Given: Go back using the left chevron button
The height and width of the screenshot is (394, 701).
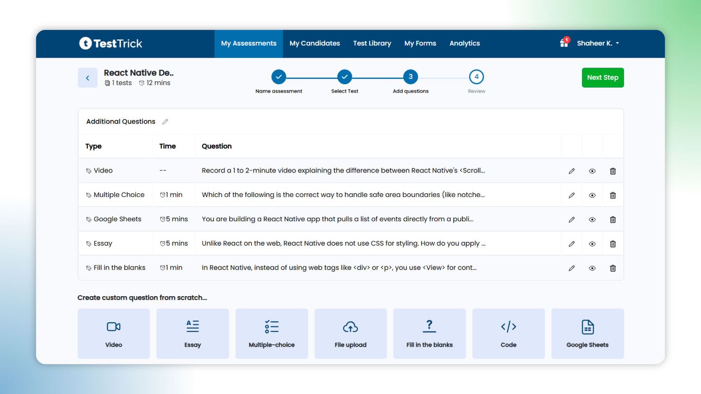Looking at the screenshot, I should click(x=88, y=78).
